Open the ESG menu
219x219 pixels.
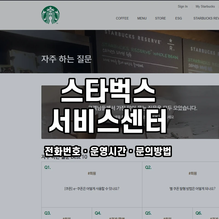tap(178, 18)
